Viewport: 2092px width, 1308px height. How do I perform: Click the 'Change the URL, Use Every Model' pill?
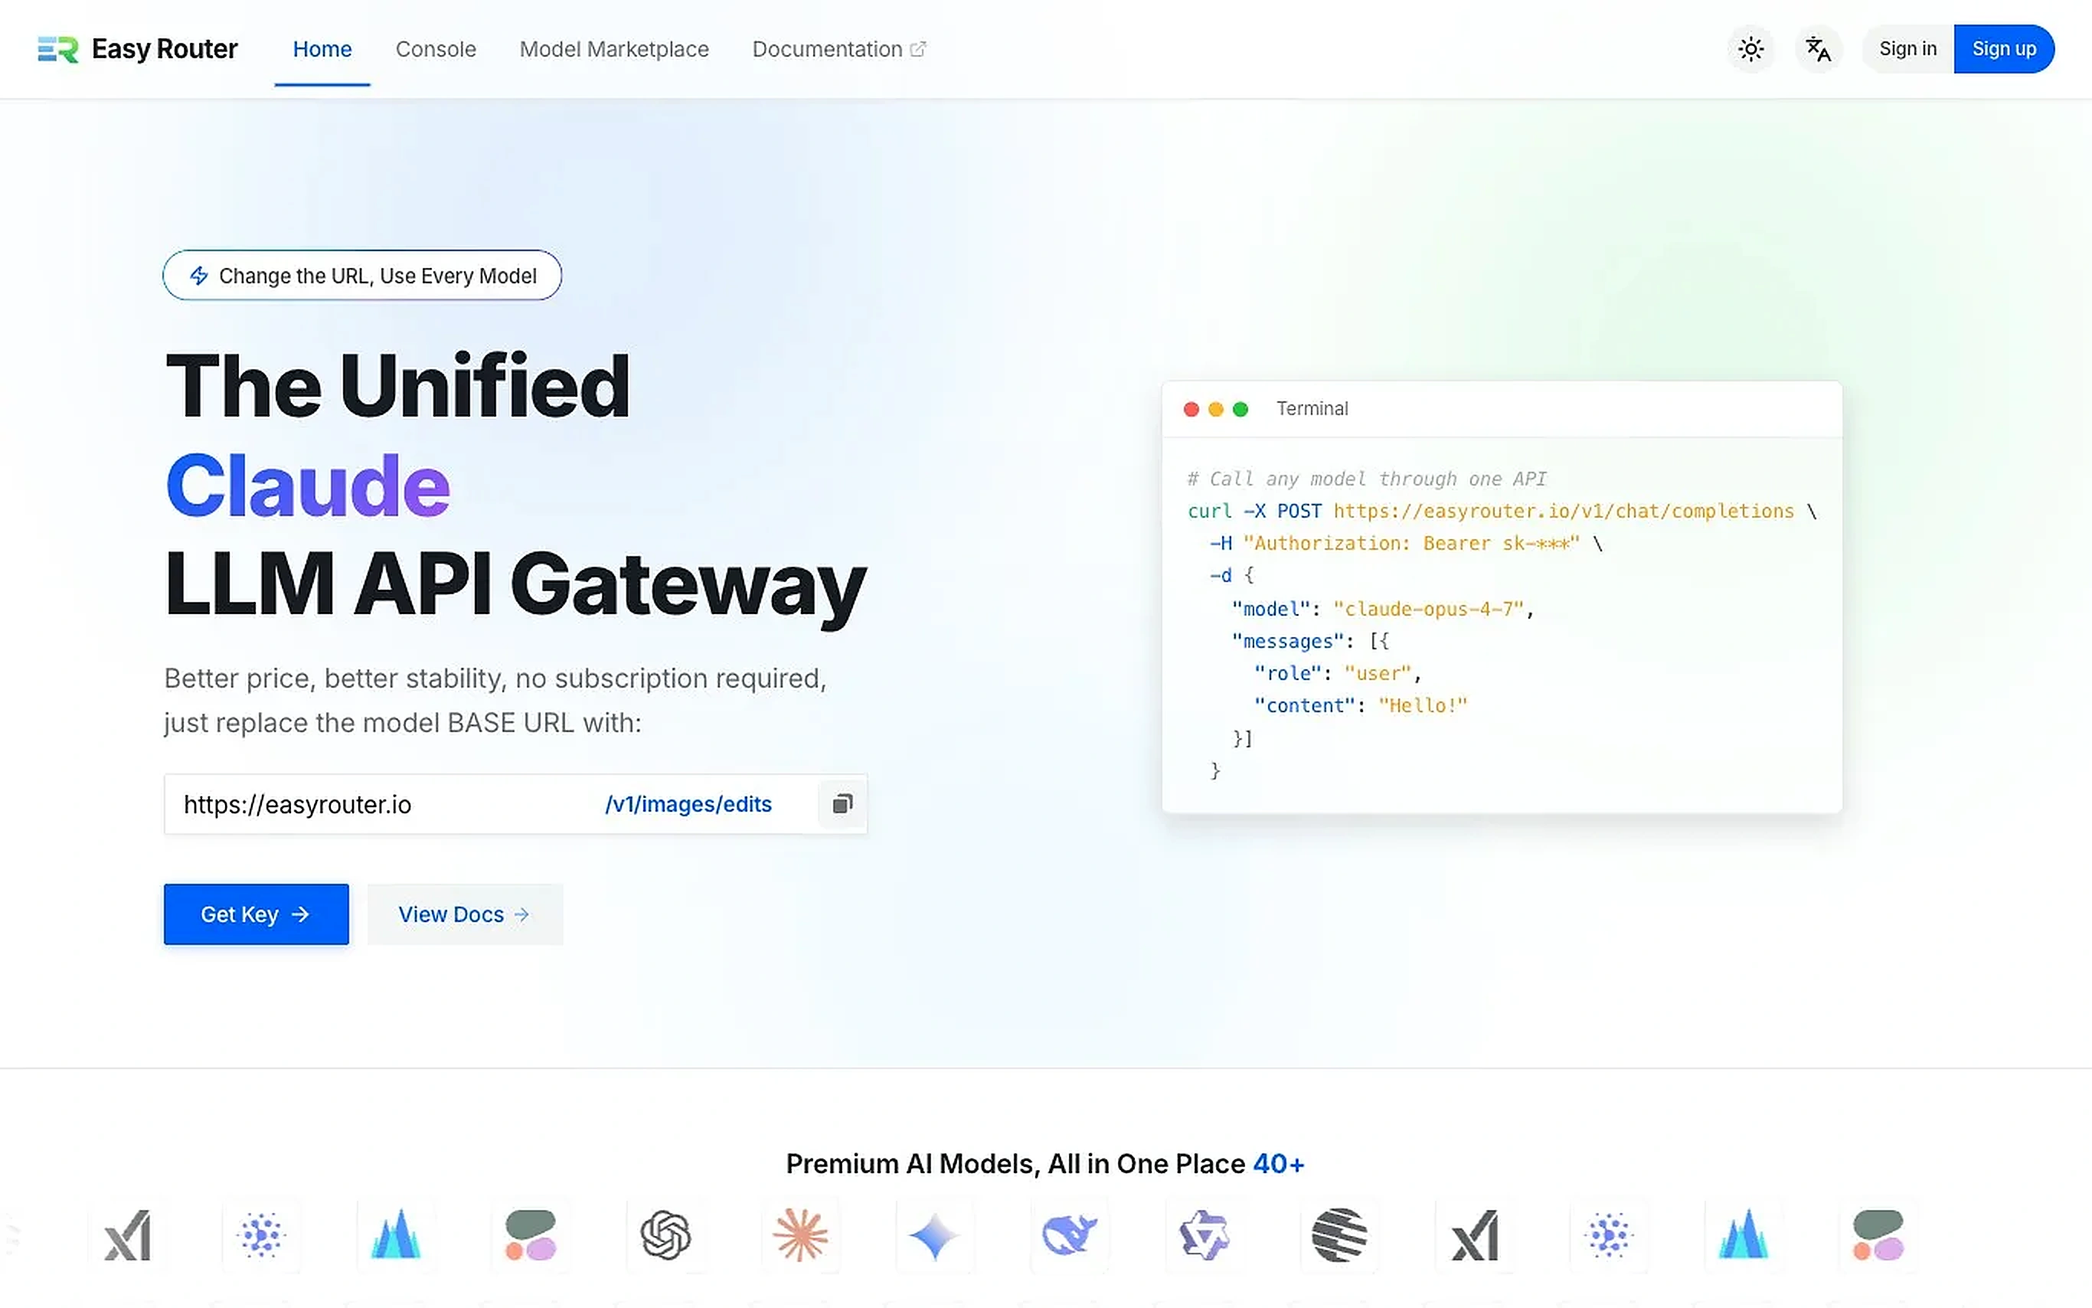pos(362,275)
